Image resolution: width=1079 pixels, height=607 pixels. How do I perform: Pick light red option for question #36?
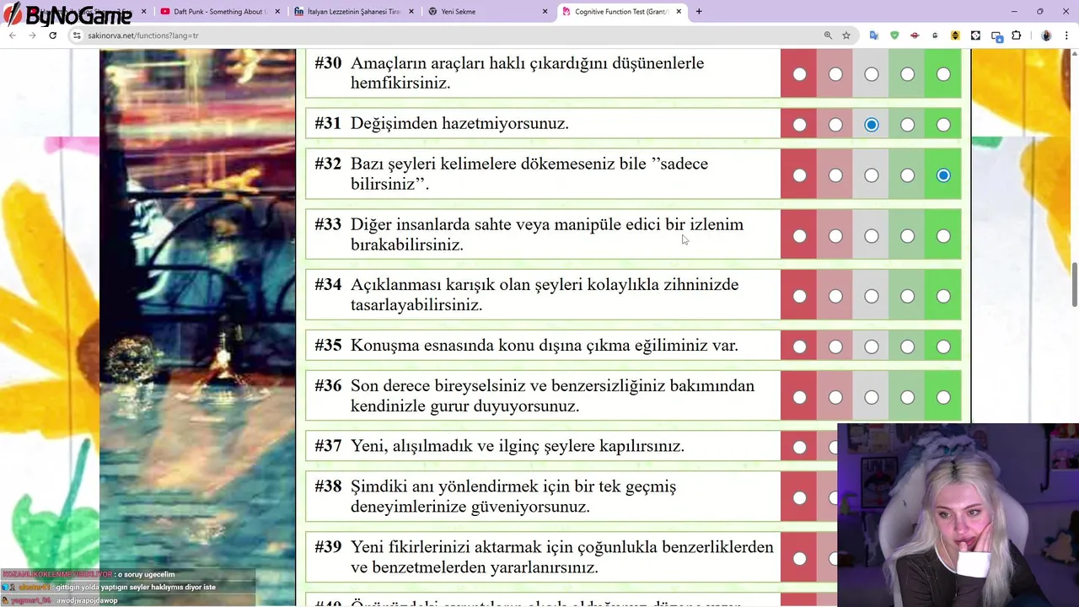(835, 397)
